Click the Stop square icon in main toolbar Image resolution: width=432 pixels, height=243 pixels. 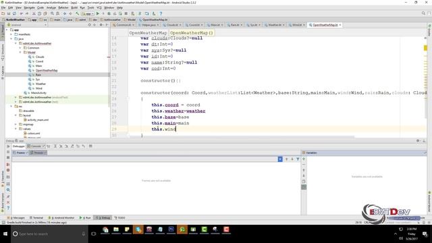(x=126, y=13)
